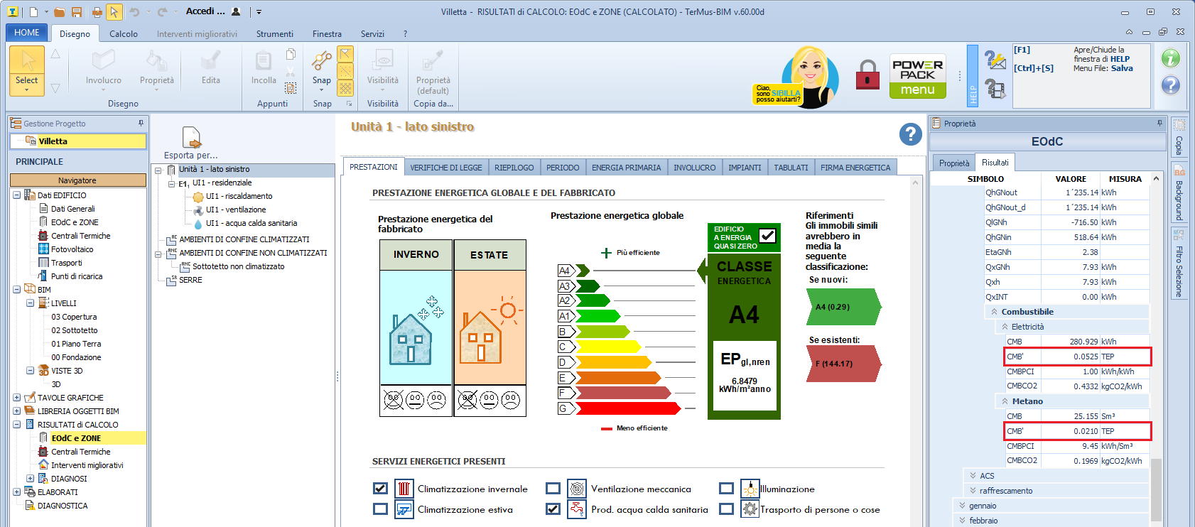Viewport: 1195px width, 527px height.
Task: Click the blue help question mark button
Action: click(910, 134)
